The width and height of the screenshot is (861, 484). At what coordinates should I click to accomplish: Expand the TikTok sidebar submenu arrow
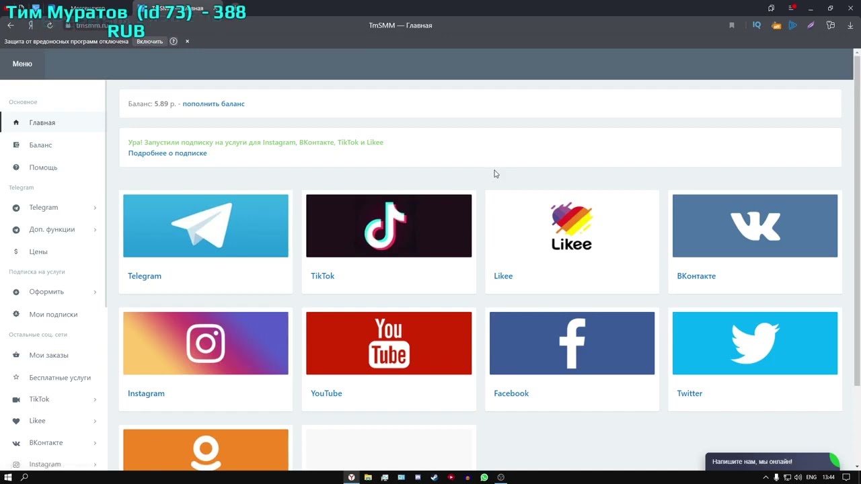point(95,399)
